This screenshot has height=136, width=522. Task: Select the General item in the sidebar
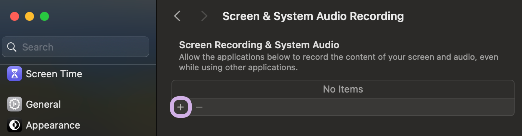tap(43, 104)
